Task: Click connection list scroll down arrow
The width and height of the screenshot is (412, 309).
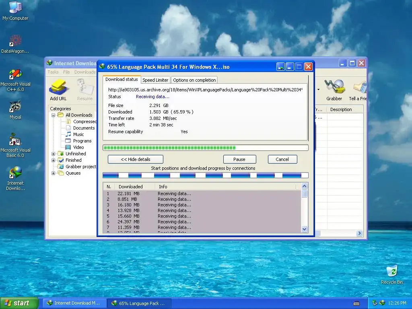Action: (304, 229)
